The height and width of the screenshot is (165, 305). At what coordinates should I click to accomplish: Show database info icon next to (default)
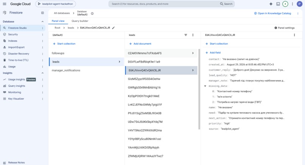pos(92,13)
